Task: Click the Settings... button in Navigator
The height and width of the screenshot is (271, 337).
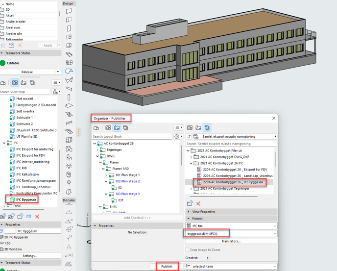Action: tap(30, 256)
